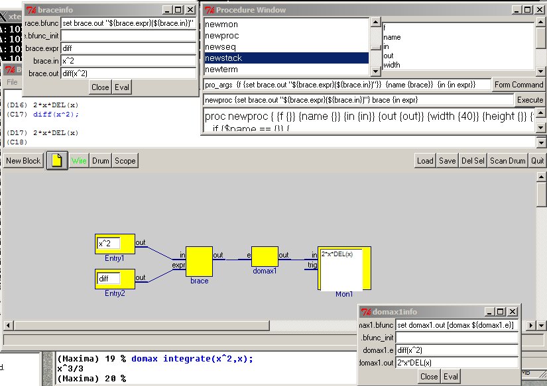Select newseq in procedure list

(x=286, y=47)
